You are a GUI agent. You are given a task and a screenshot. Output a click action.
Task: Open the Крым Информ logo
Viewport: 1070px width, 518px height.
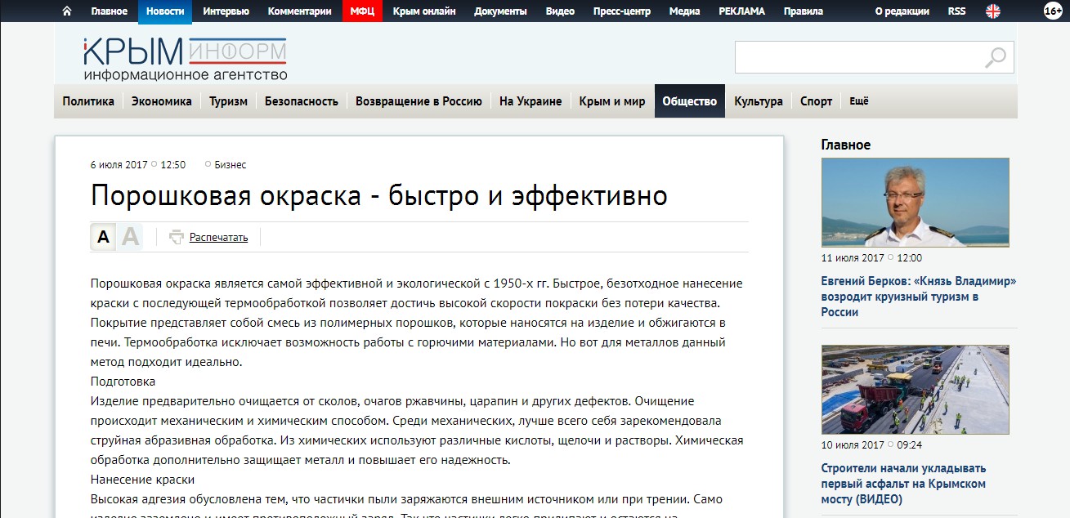pyautogui.click(x=185, y=59)
